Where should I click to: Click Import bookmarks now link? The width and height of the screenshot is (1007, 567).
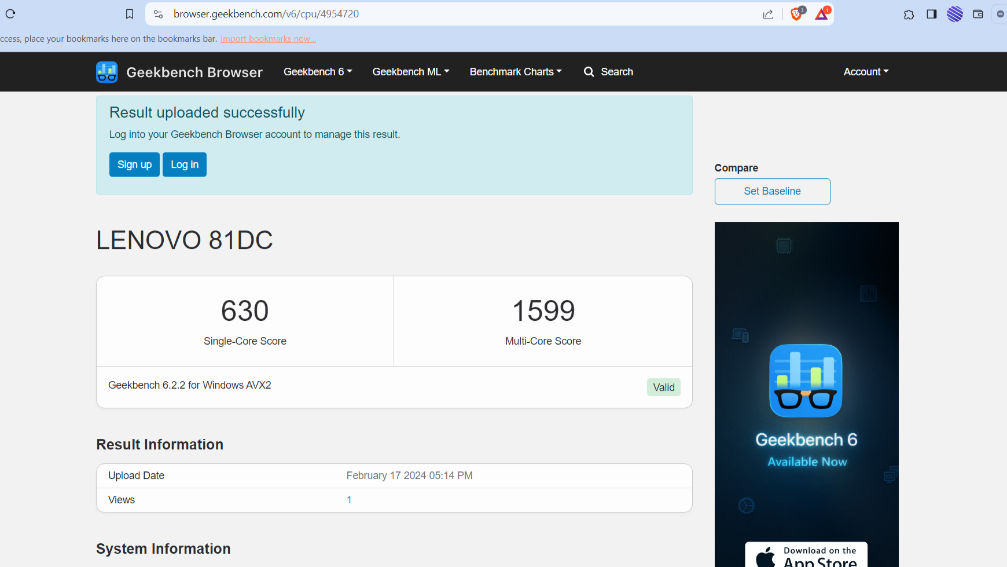(268, 39)
